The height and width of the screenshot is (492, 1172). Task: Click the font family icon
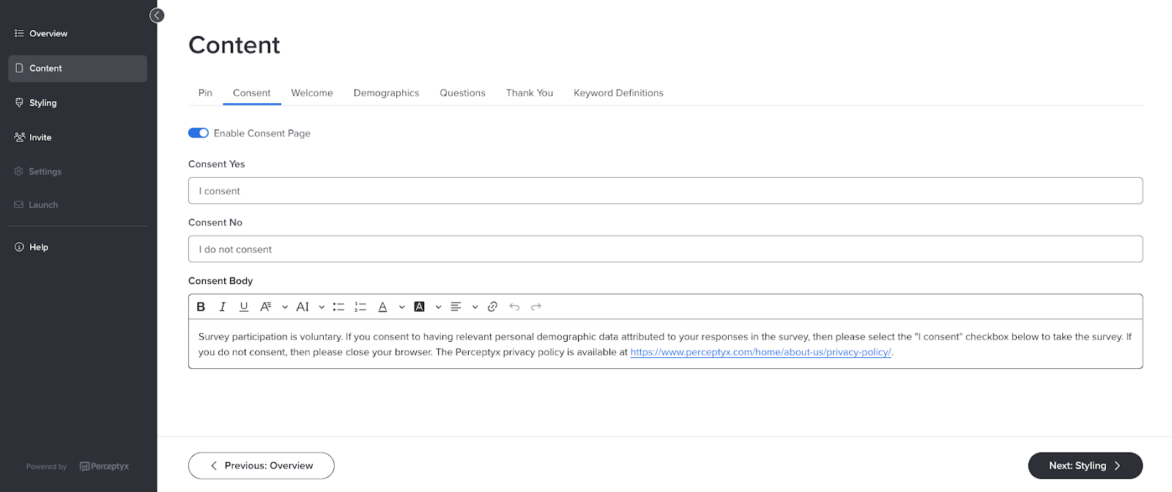coord(266,307)
